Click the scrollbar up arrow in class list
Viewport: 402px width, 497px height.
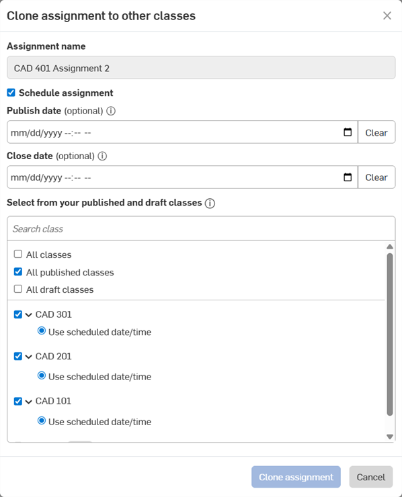390,246
